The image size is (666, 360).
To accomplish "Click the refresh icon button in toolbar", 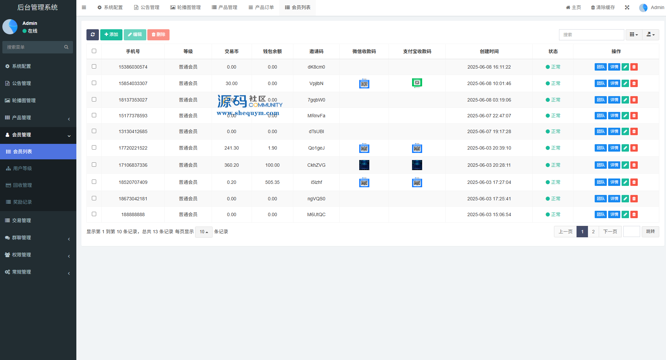I will click(x=92, y=35).
